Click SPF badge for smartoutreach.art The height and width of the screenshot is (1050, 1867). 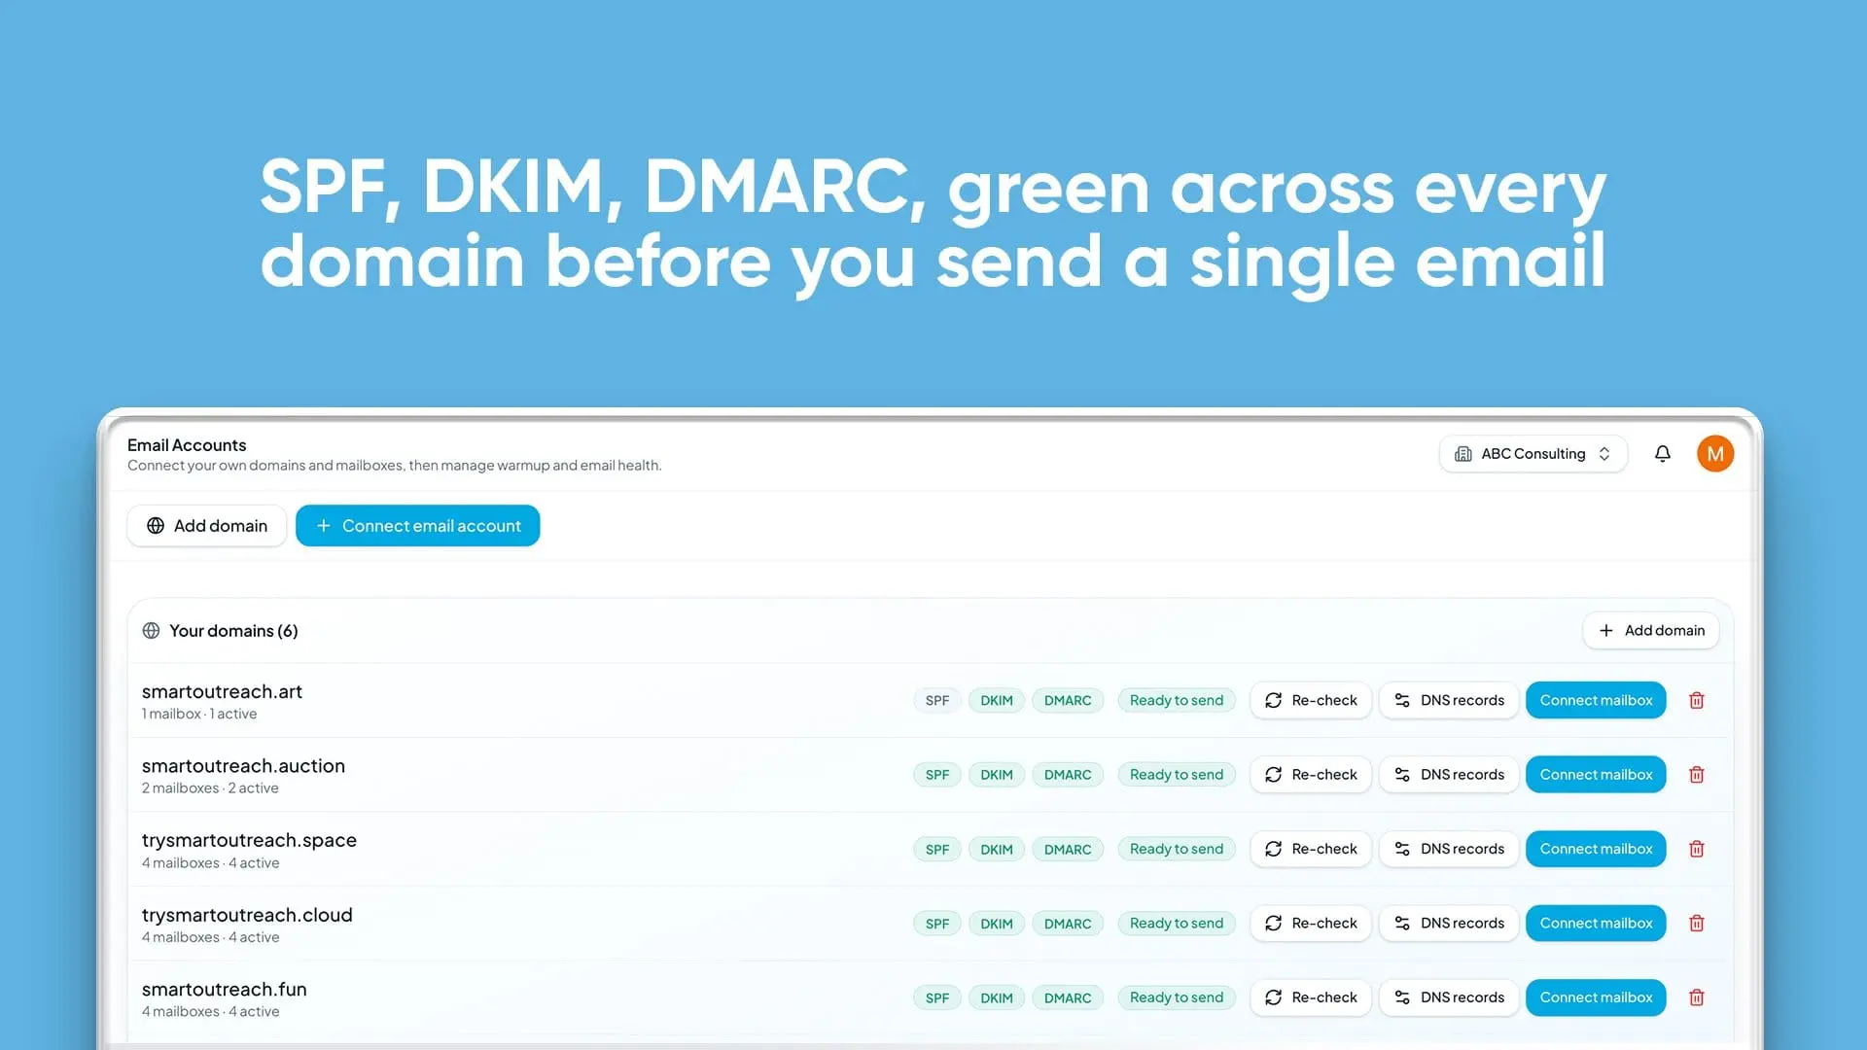(937, 701)
